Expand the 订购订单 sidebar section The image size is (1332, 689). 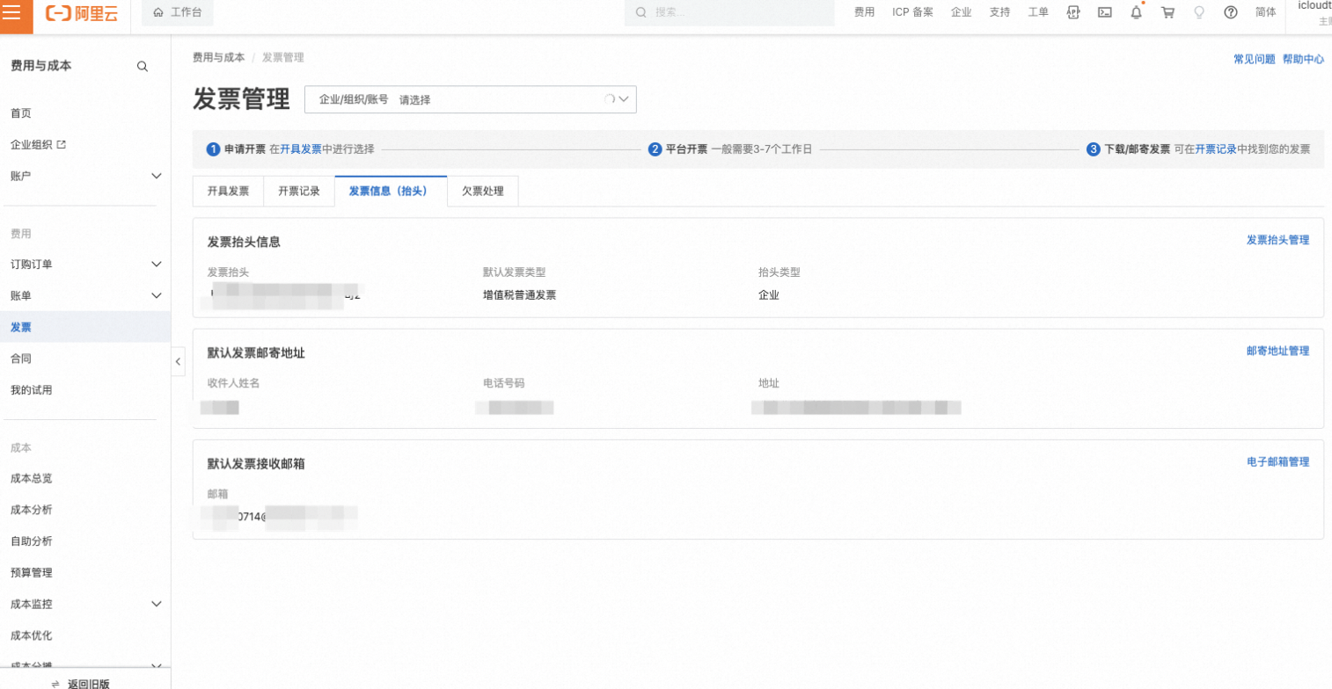(x=85, y=265)
